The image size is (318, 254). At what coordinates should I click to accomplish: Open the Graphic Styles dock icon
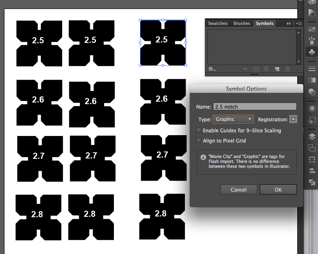tap(312, 120)
